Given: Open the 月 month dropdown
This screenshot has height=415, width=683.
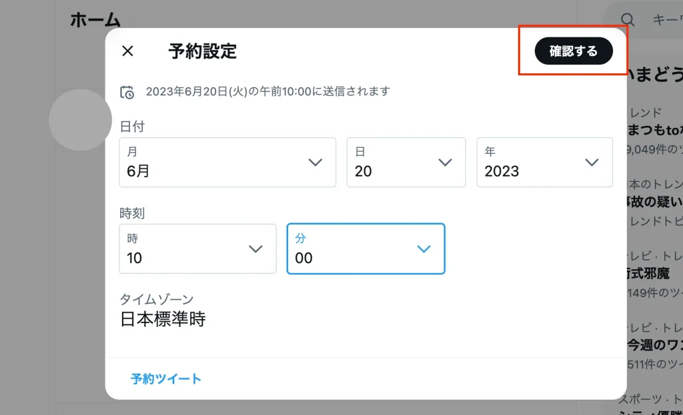Looking at the screenshot, I should pos(227,163).
